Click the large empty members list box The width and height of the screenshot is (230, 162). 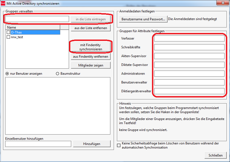(x=58, y=106)
